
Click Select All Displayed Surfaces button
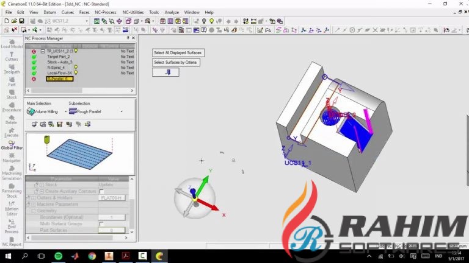click(178, 53)
